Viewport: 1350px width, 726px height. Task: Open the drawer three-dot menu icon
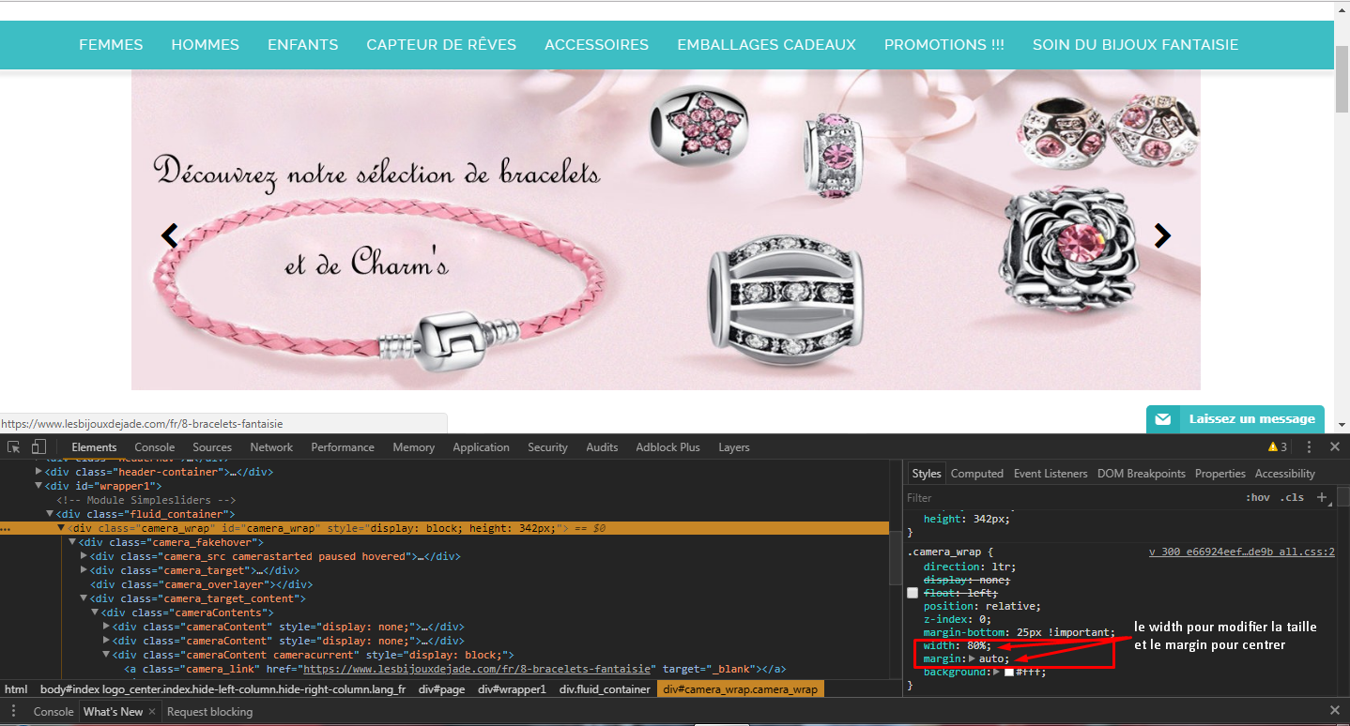[x=13, y=711]
